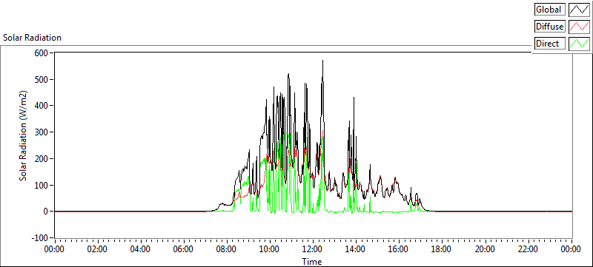Click the 08:00 time tick label
The image size is (593, 267).
pyautogui.click(x=227, y=249)
